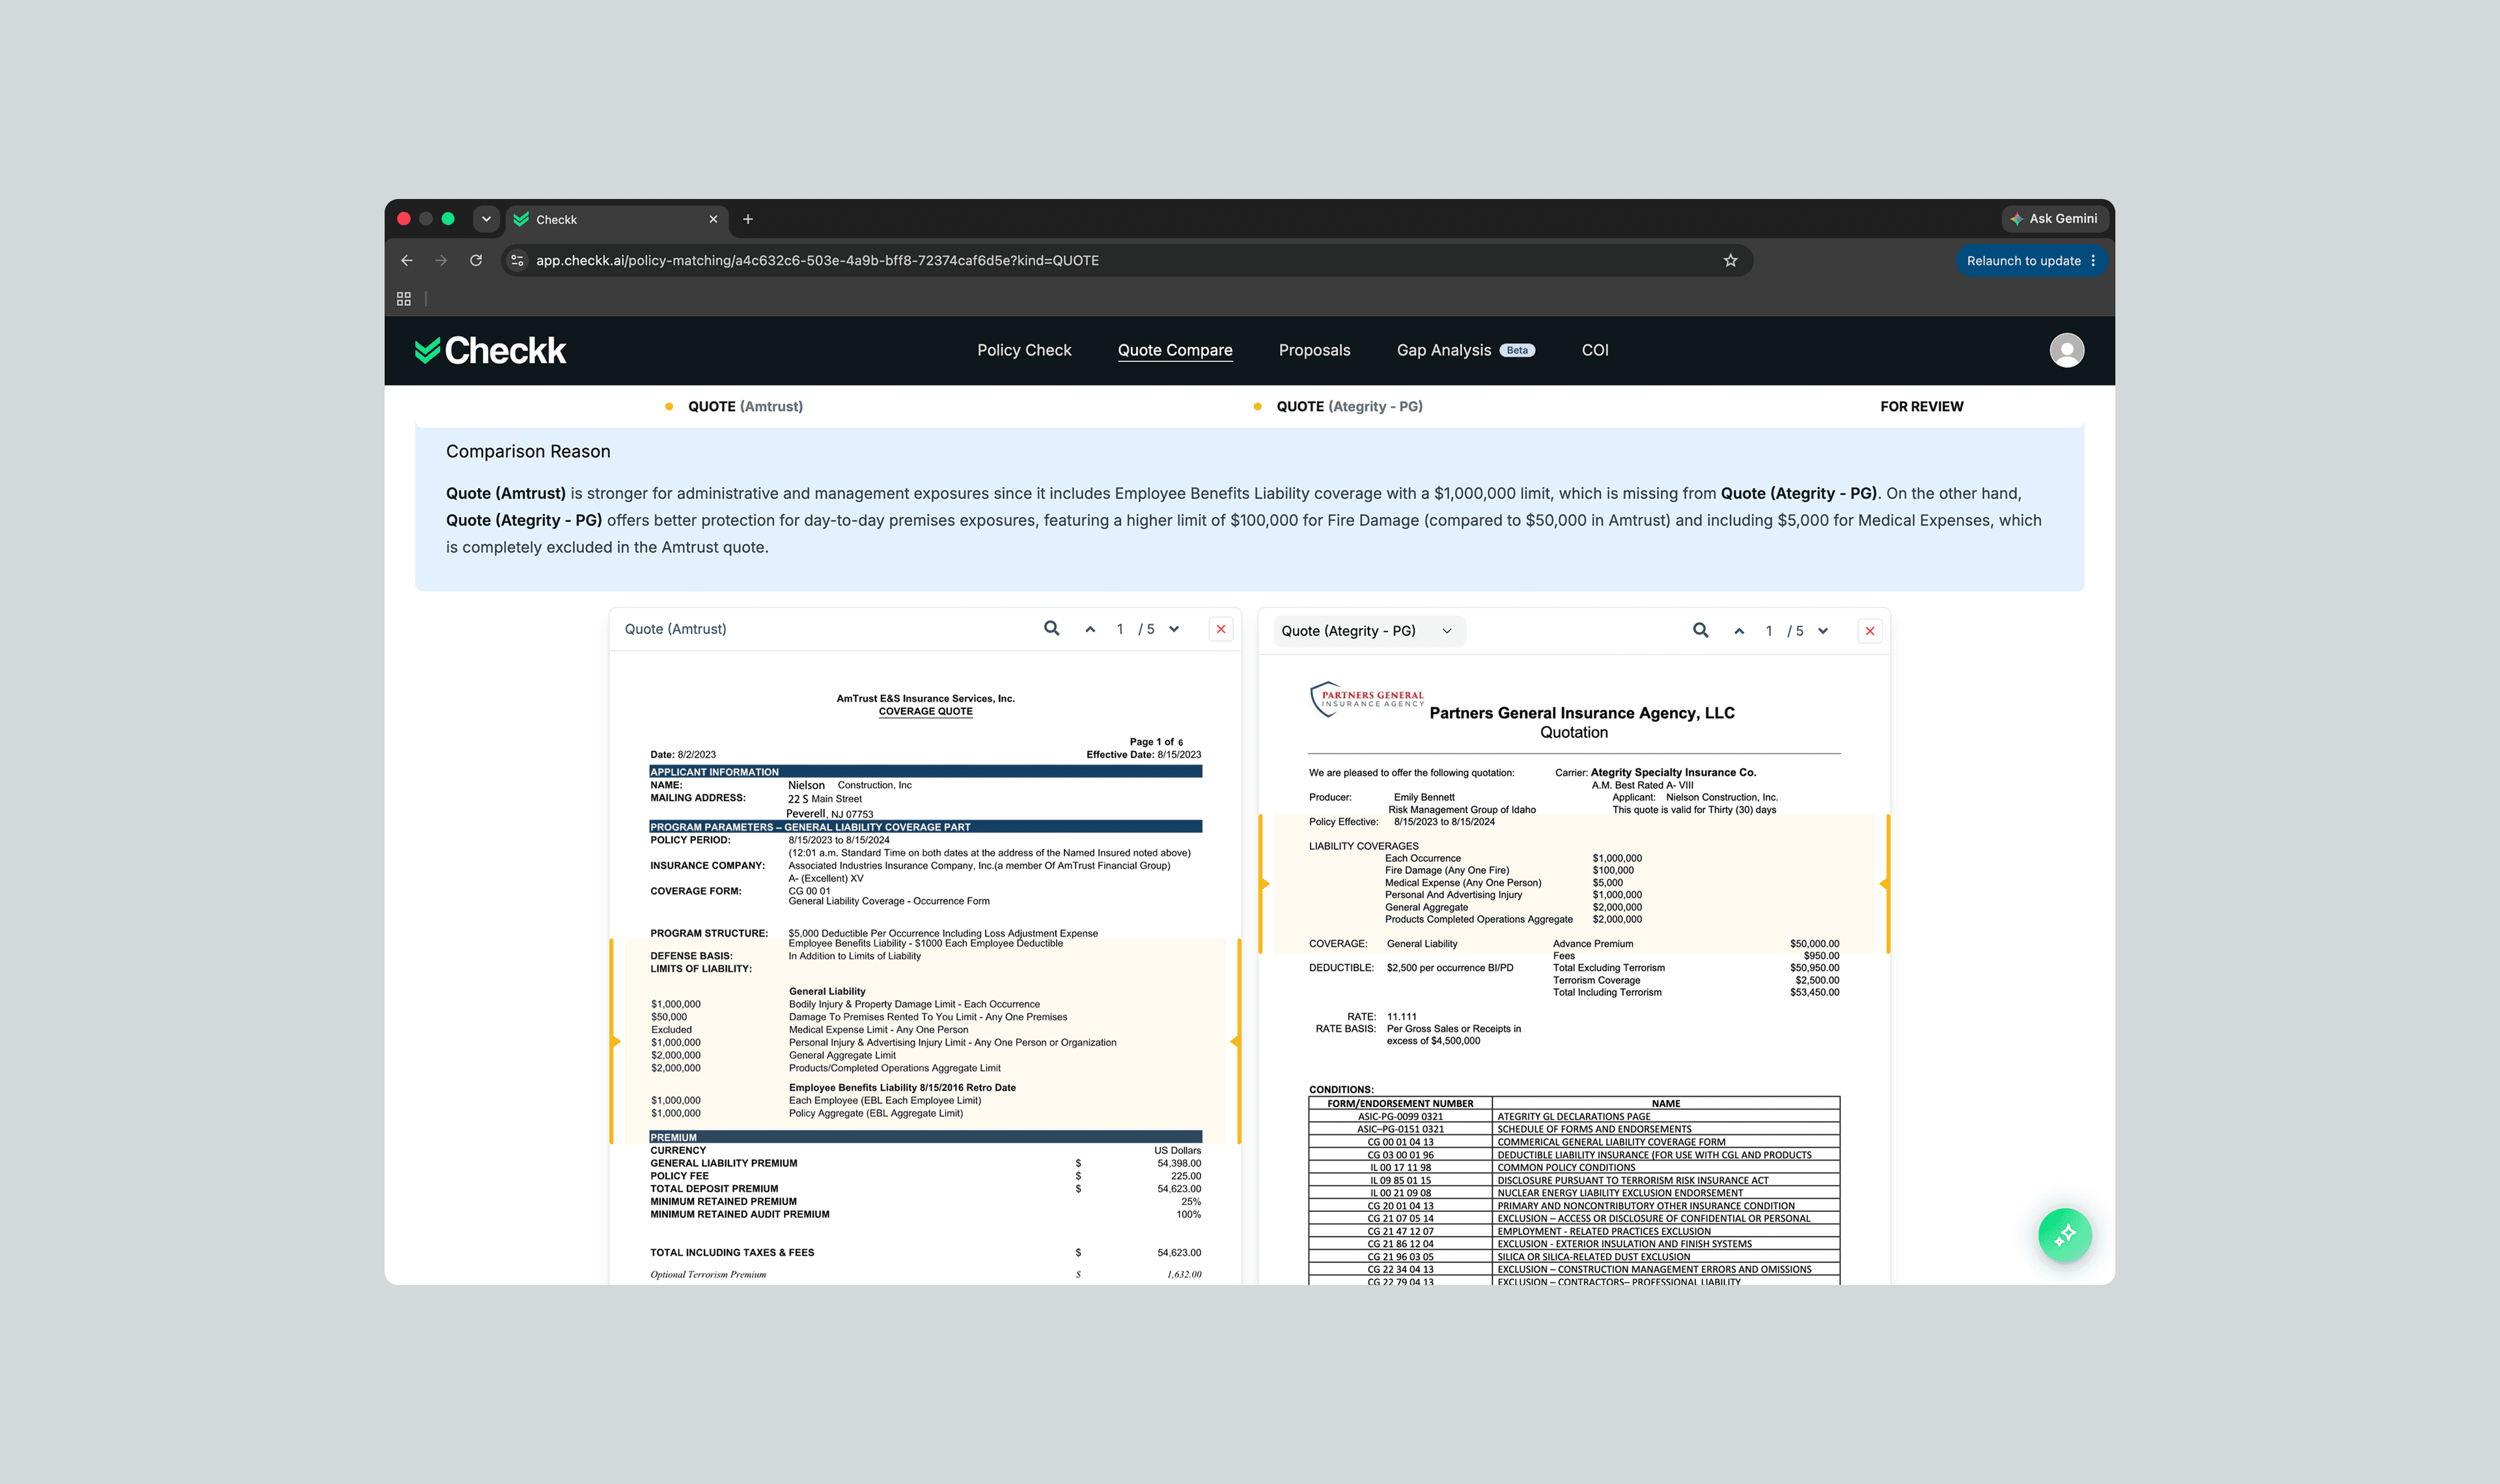Select the QUOTE (Ategrity - PG) column header
Image resolution: width=2500 pixels, height=1484 pixels.
(1349, 406)
